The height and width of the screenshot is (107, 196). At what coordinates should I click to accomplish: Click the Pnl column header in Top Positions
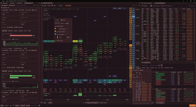click(x=176, y=9)
